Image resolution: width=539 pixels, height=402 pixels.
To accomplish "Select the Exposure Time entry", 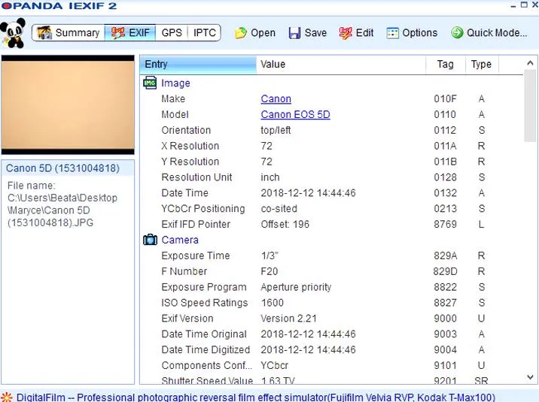I will (196, 255).
